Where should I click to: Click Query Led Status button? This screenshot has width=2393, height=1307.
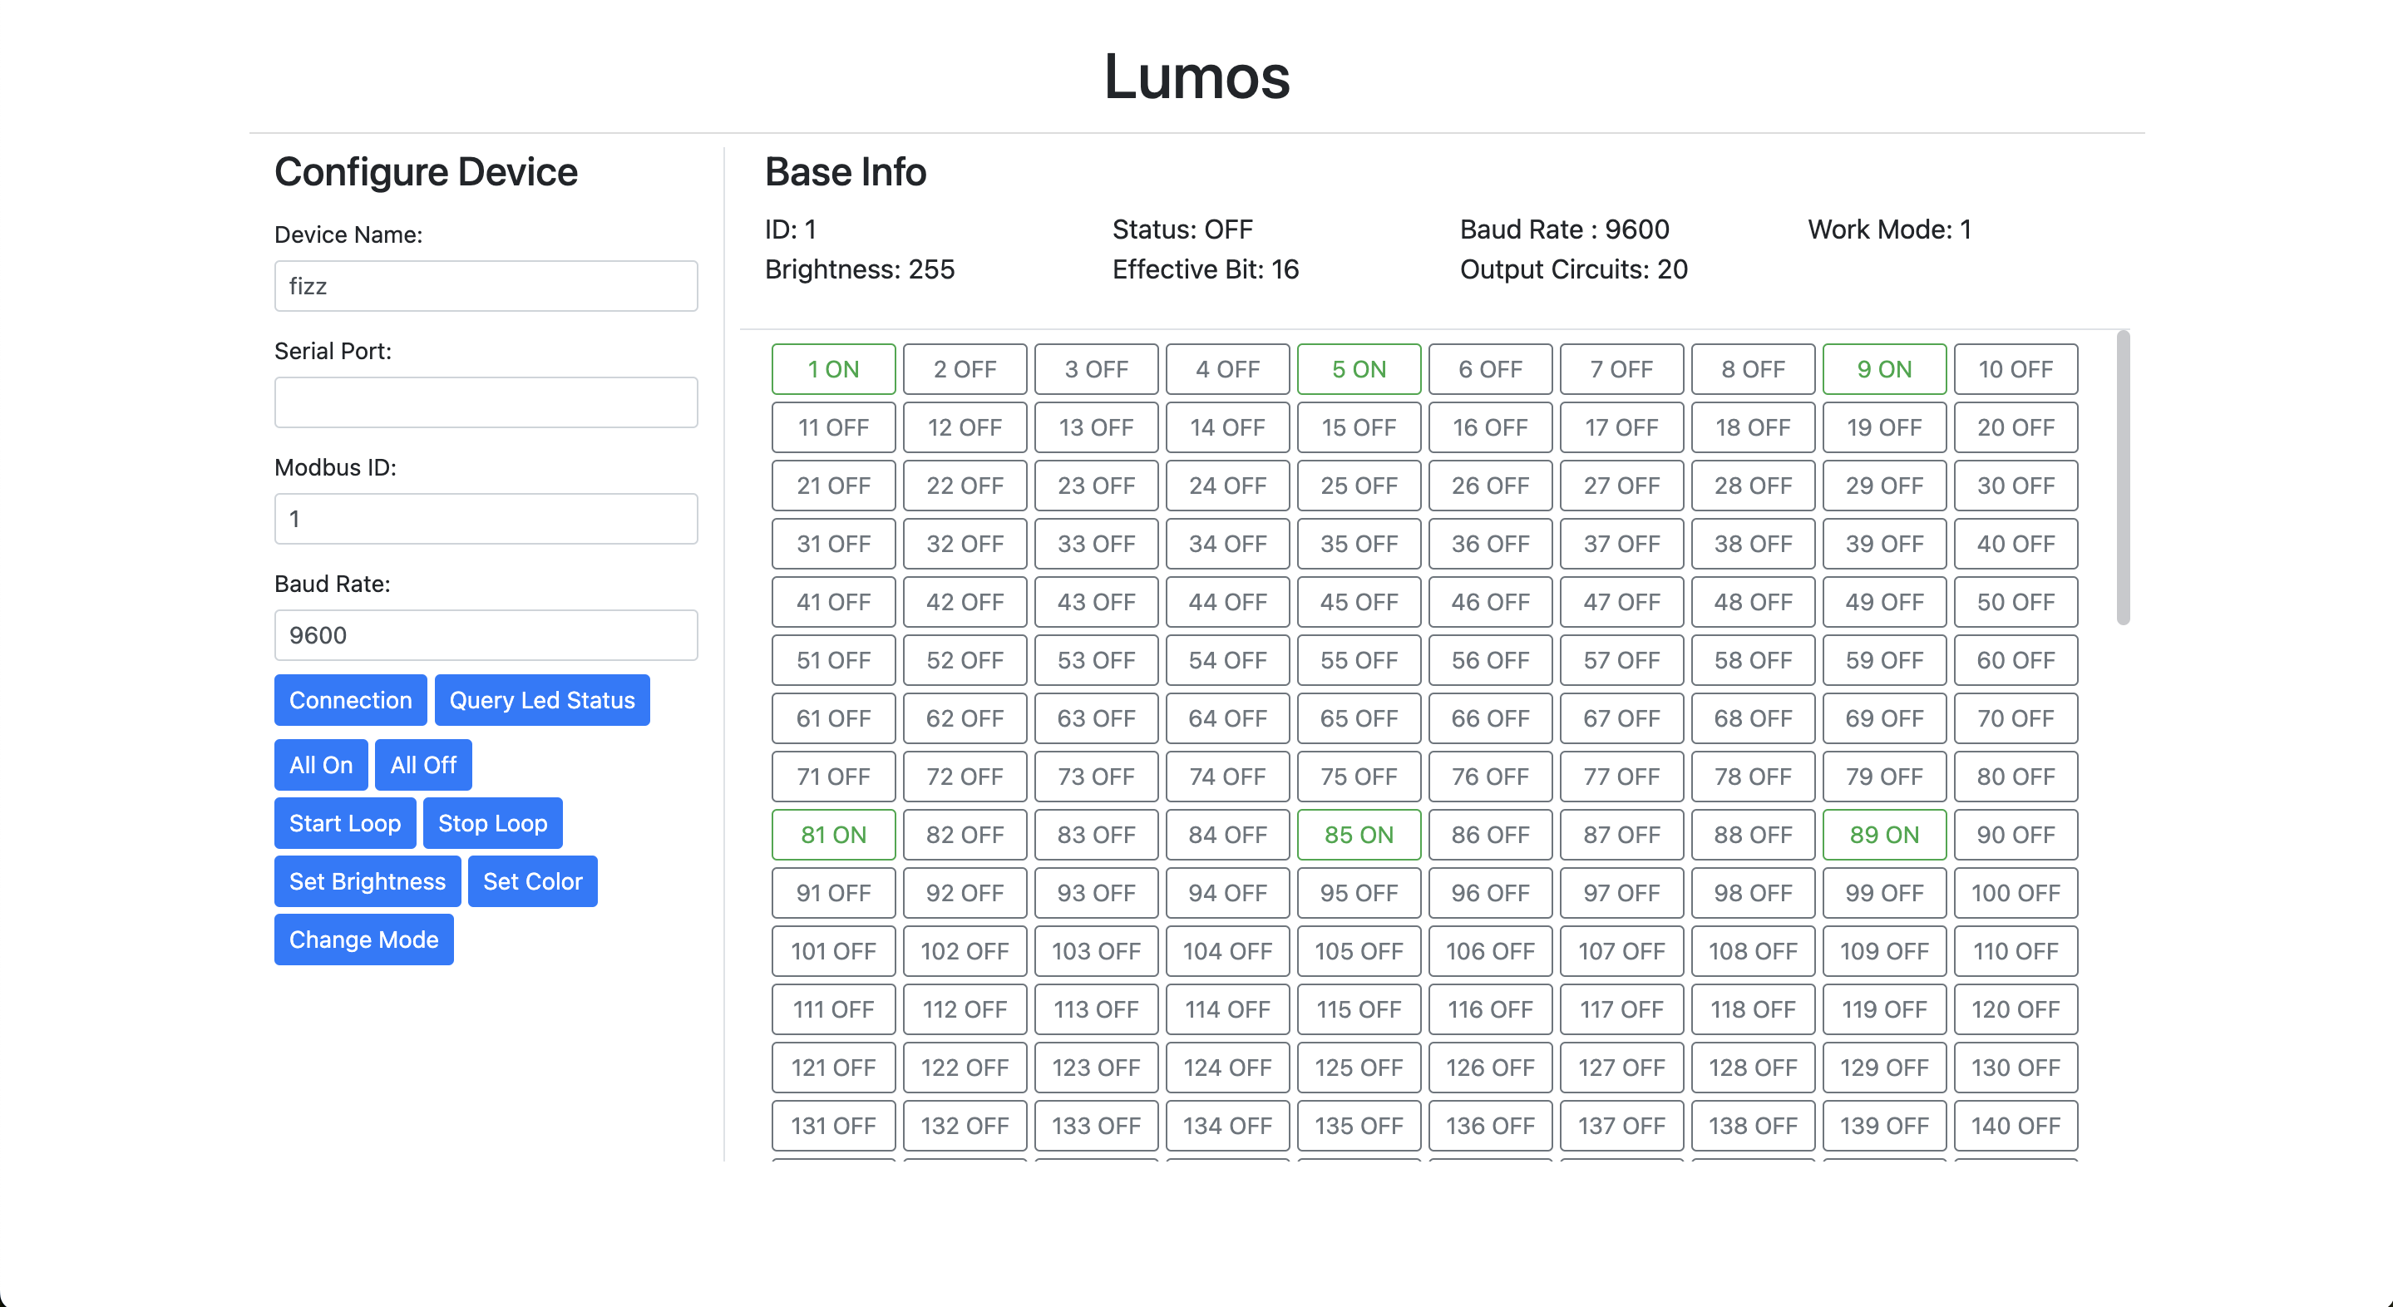coord(544,700)
